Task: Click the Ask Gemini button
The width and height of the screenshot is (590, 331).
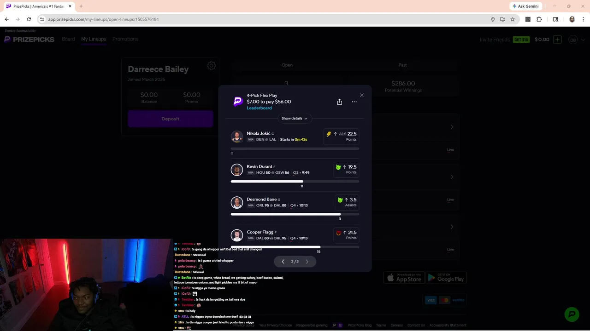Action: click(x=525, y=6)
